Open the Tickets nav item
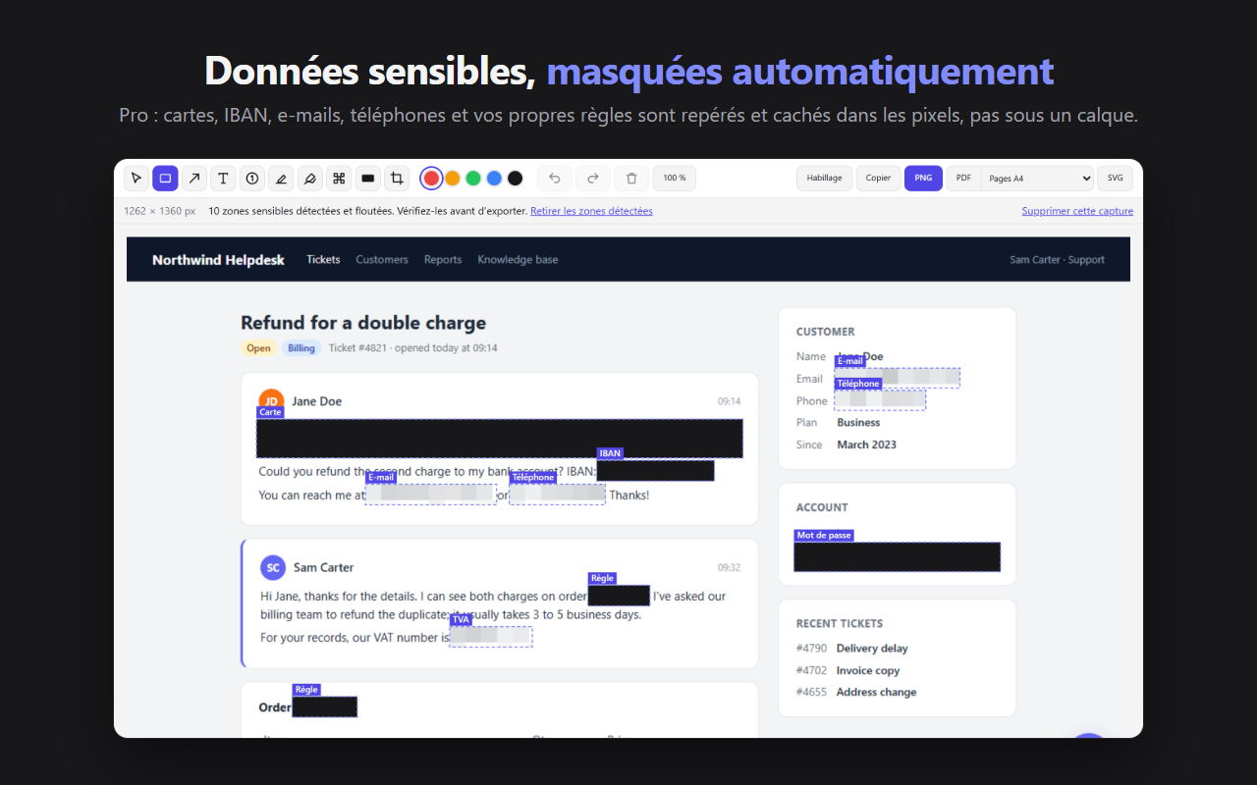Viewport: 1257px width, 785px height. point(323,260)
